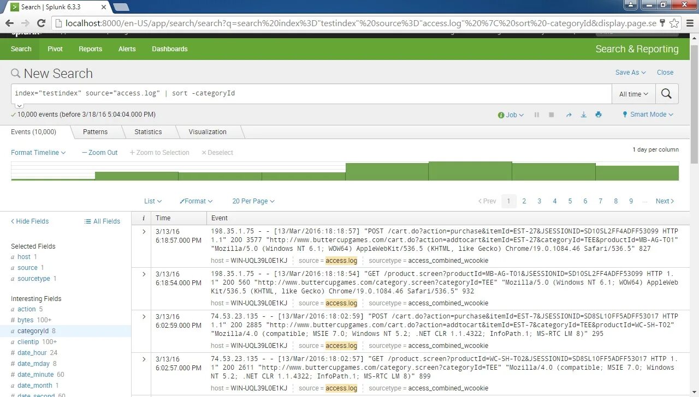Click highlighted access.log in first event

(341, 261)
